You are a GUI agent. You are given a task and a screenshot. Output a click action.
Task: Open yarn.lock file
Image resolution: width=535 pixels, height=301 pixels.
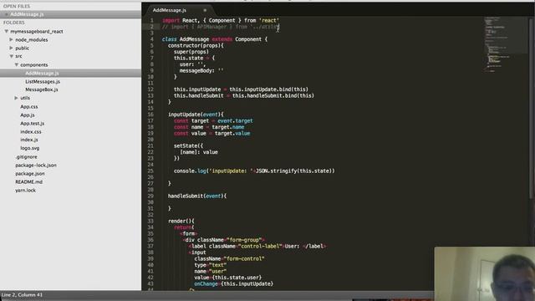[25, 191]
